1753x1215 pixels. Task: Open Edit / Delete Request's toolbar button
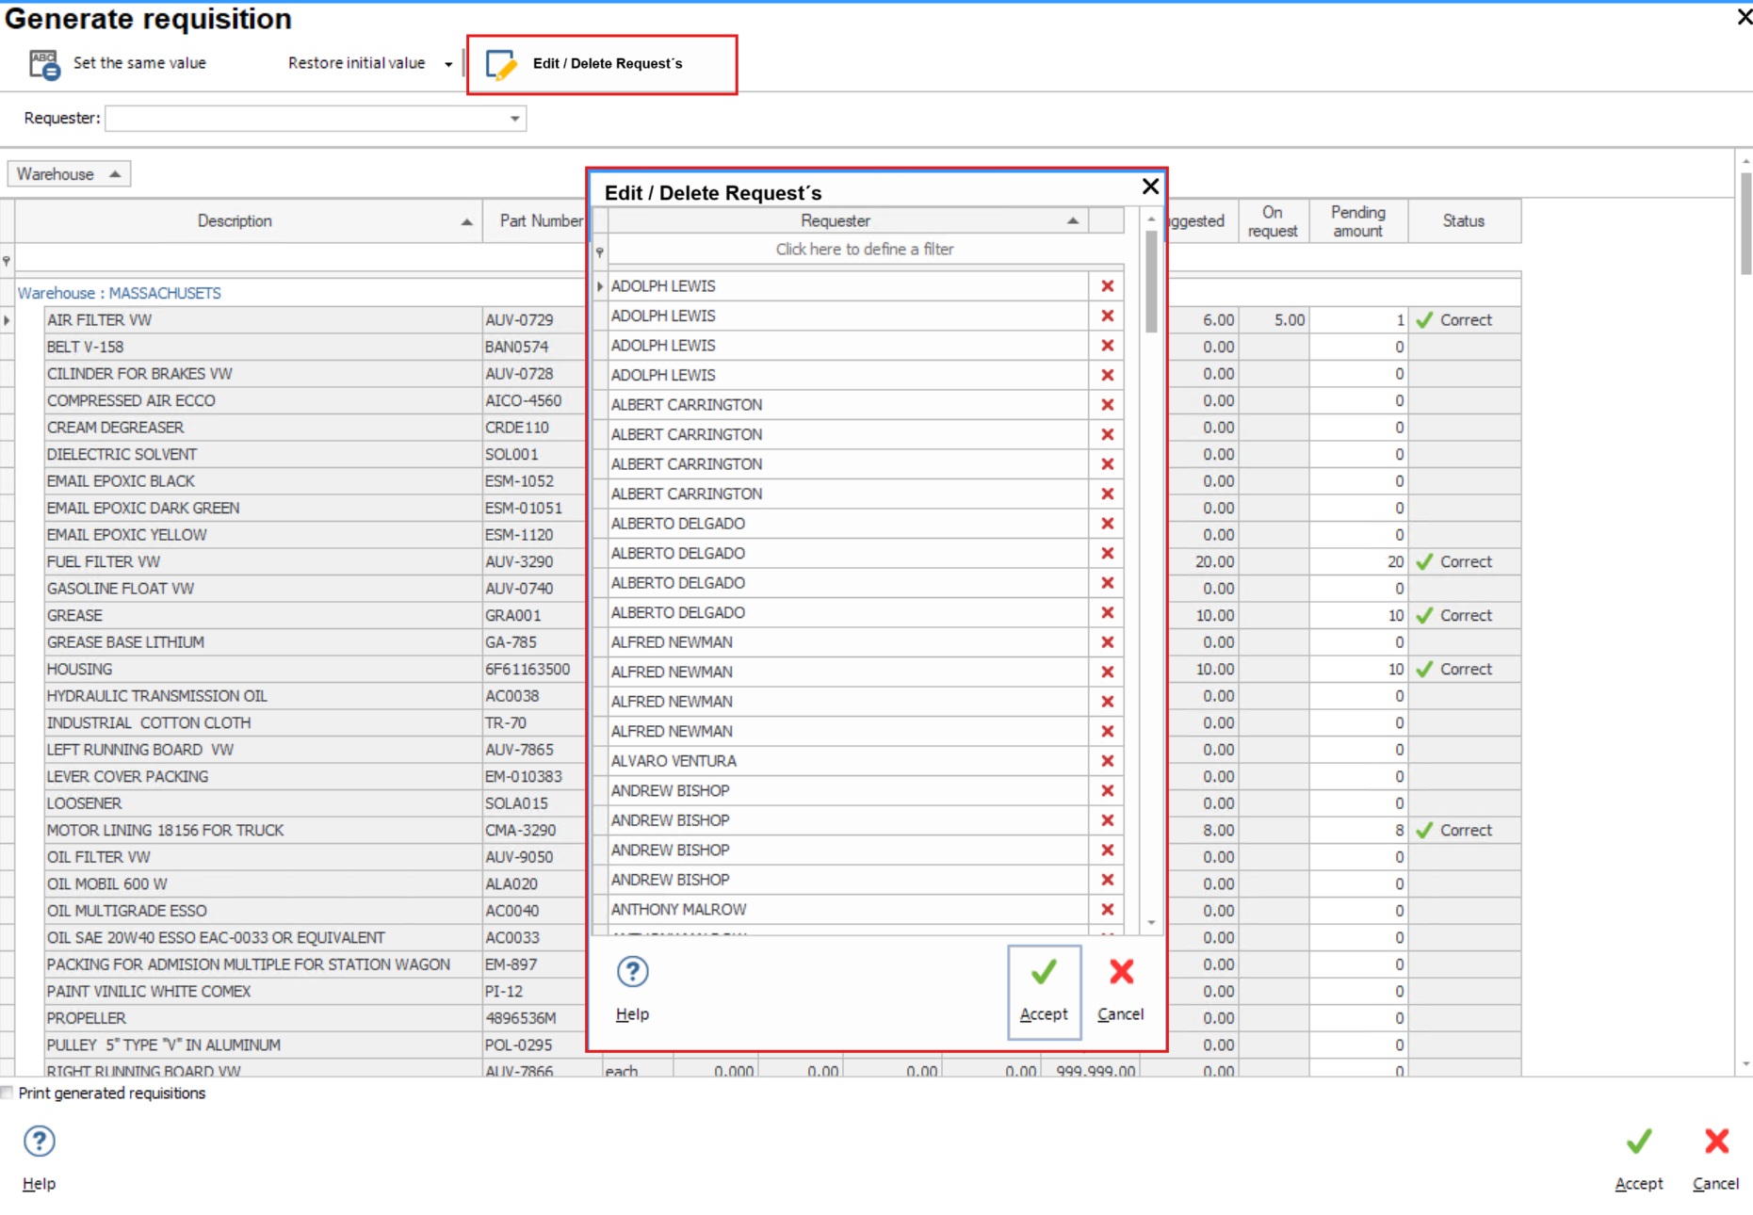pos(602,64)
